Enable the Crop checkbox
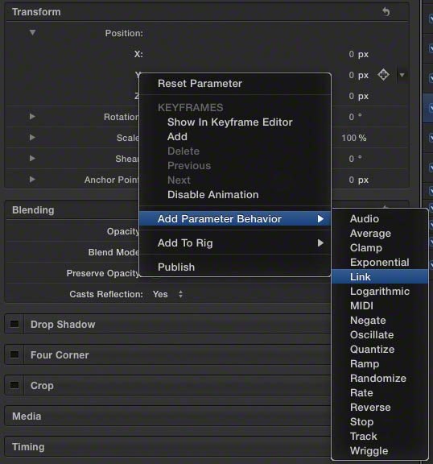This screenshot has width=433, height=464. 14,385
